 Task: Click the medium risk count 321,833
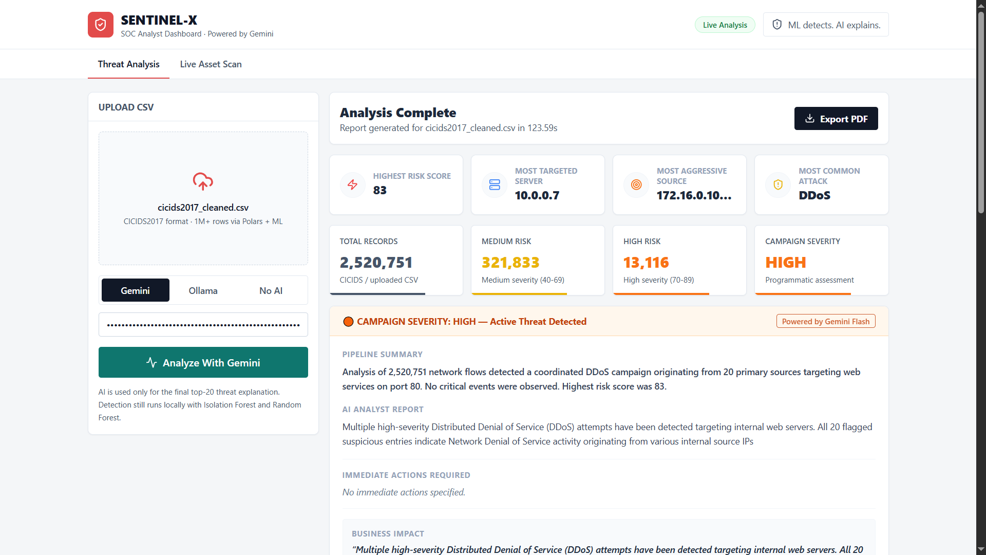click(x=510, y=263)
